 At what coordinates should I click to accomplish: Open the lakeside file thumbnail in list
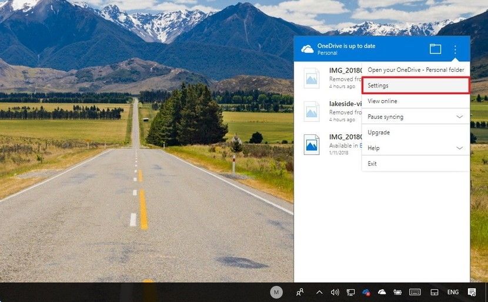point(312,111)
